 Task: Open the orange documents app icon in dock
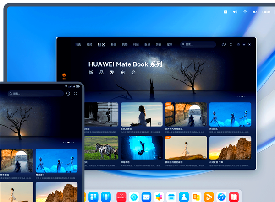[196, 197]
